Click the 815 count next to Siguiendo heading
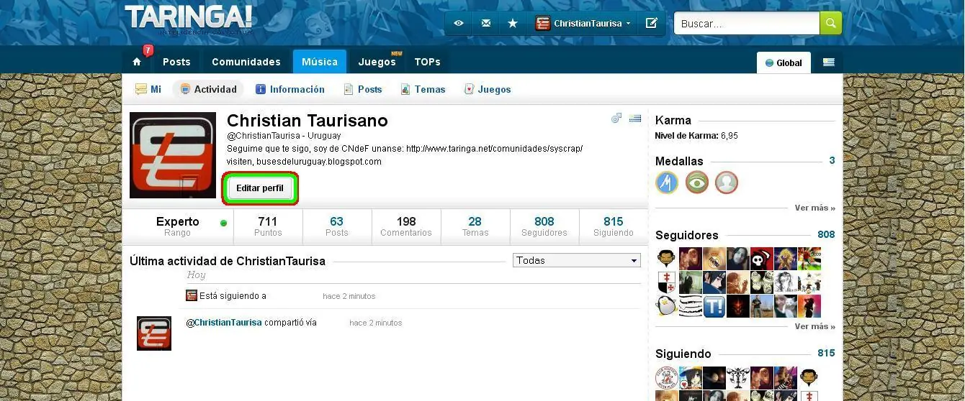965x401 pixels. (x=826, y=353)
